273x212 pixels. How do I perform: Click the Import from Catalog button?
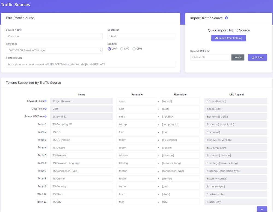point(229,38)
